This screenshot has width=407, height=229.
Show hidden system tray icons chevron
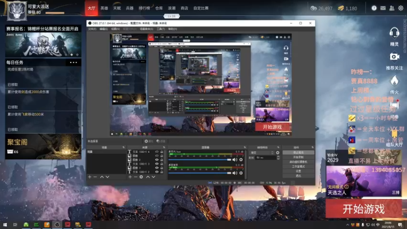coord(347,225)
